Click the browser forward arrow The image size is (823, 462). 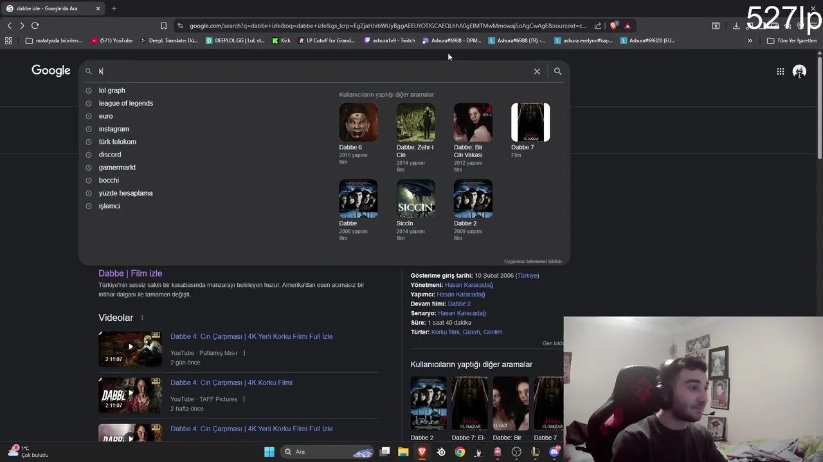[22, 26]
